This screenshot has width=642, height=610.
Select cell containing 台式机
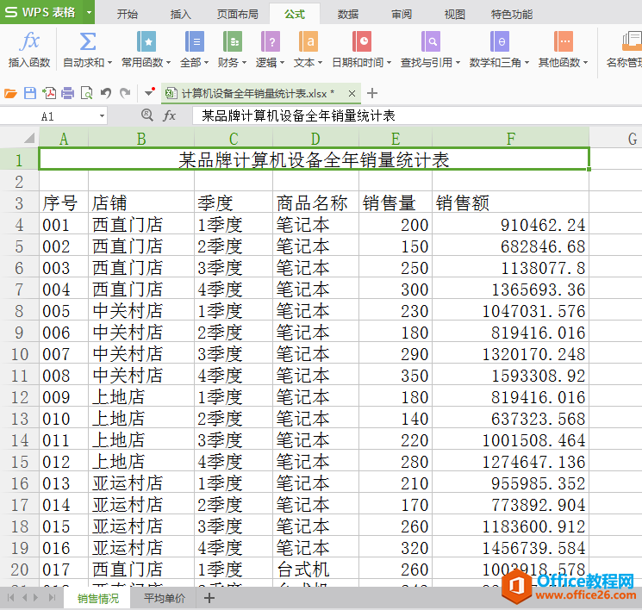tap(315, 569)
